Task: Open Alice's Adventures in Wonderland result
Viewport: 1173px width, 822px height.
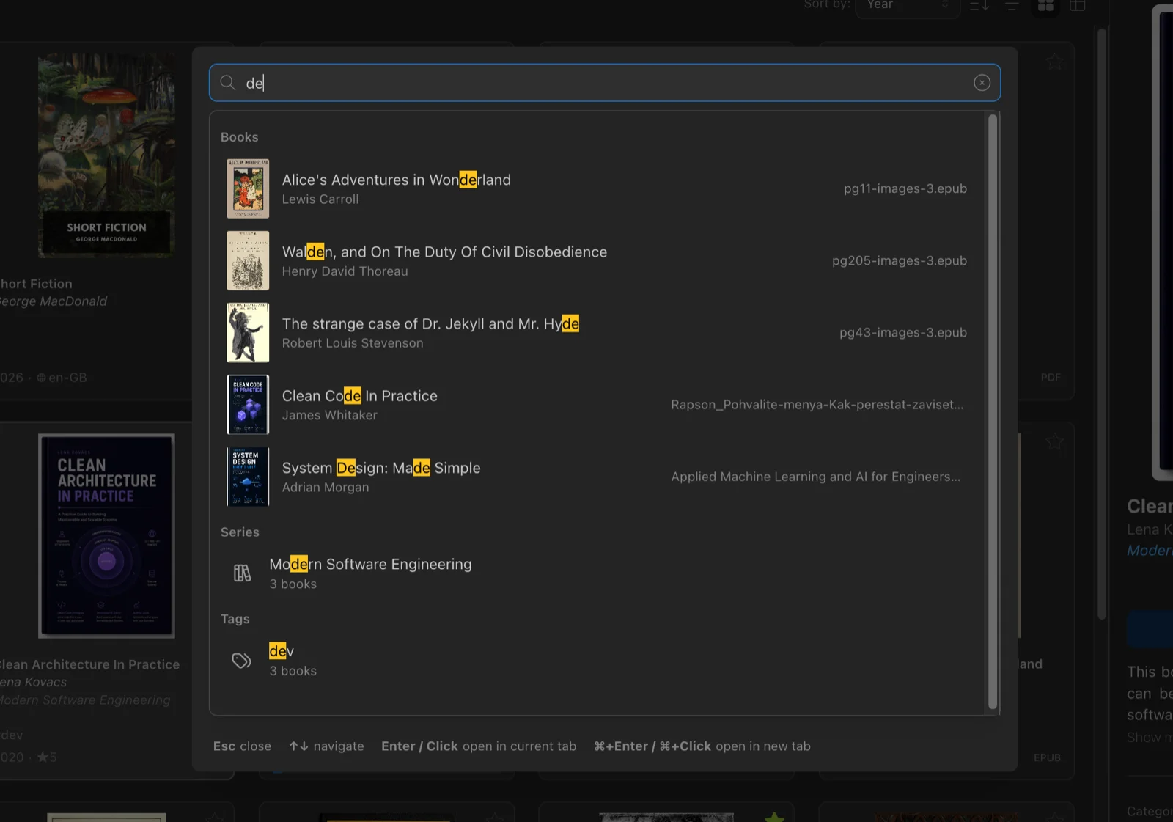Action: [597, 188]
